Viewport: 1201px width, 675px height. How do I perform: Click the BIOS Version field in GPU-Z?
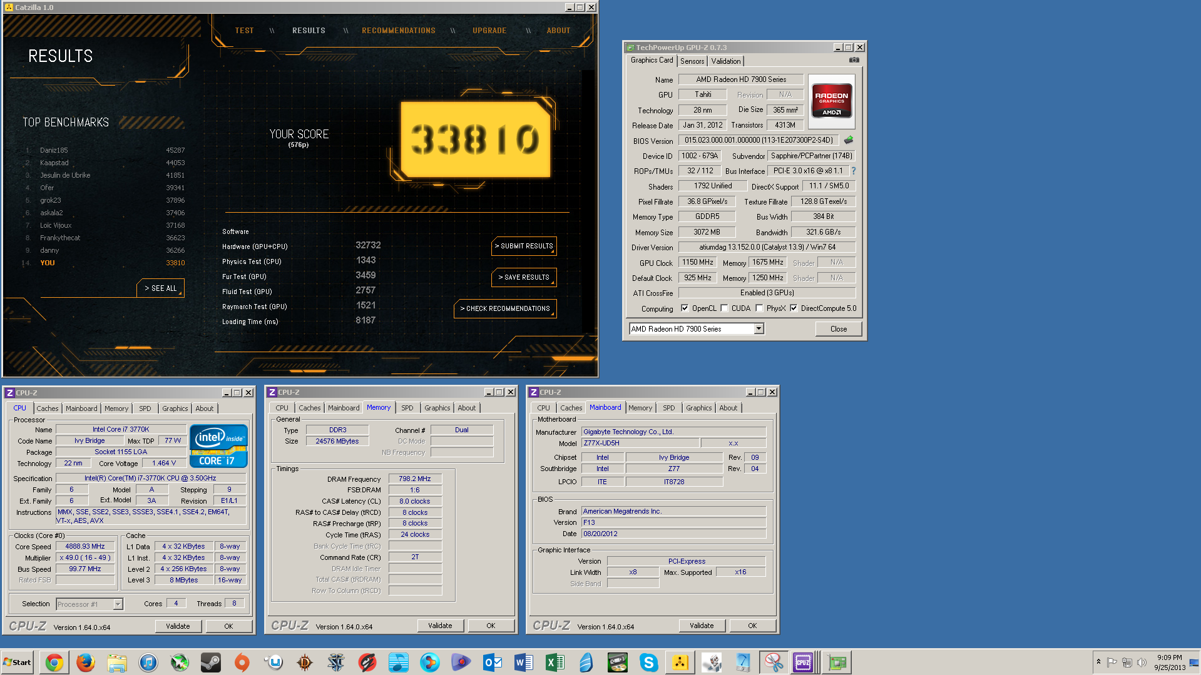click(759, 141)
